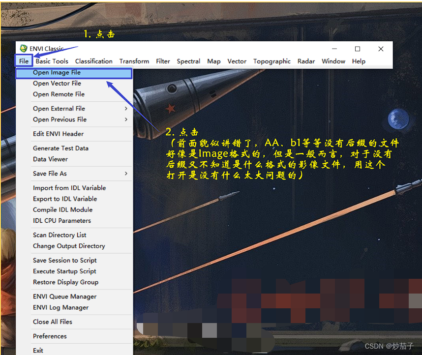Select Execute Startup Script

pos(74,271)
